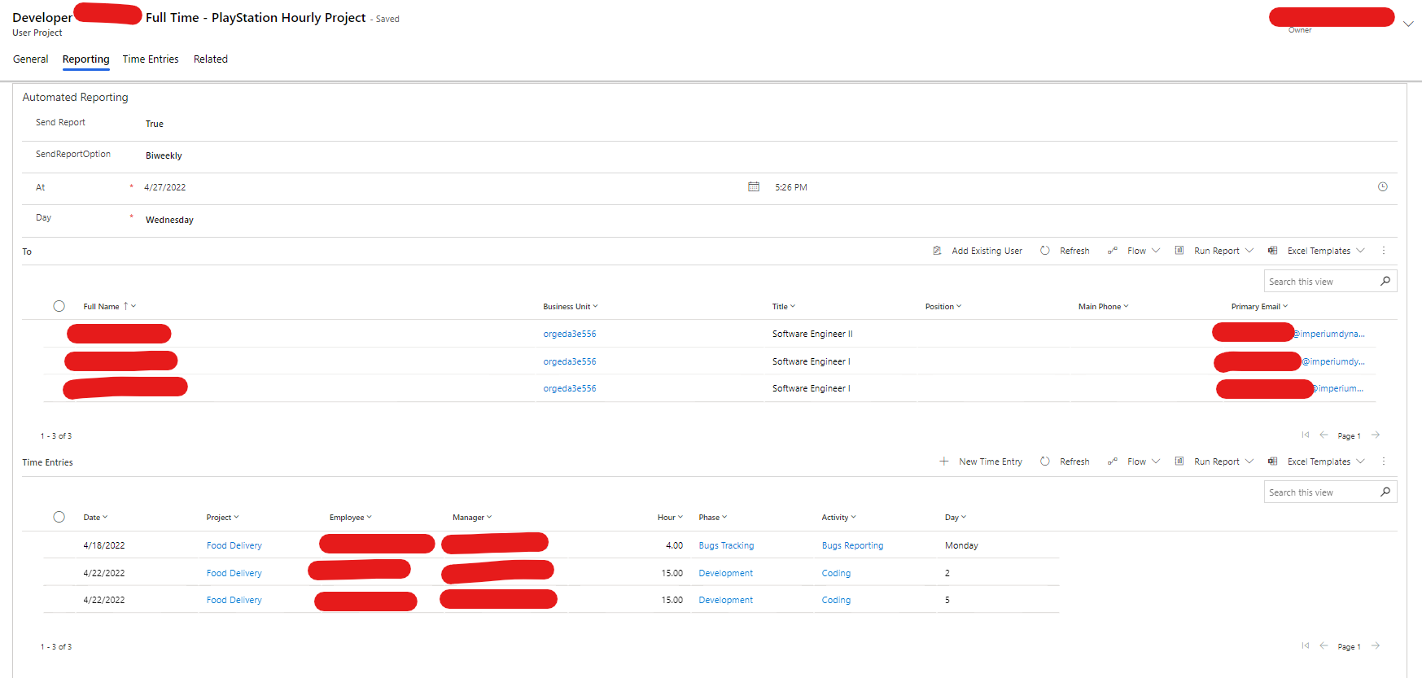Screen dimensions: 1422x678
Task: Open the General tab
Action: pyautogui.click(x=31, y=59)
